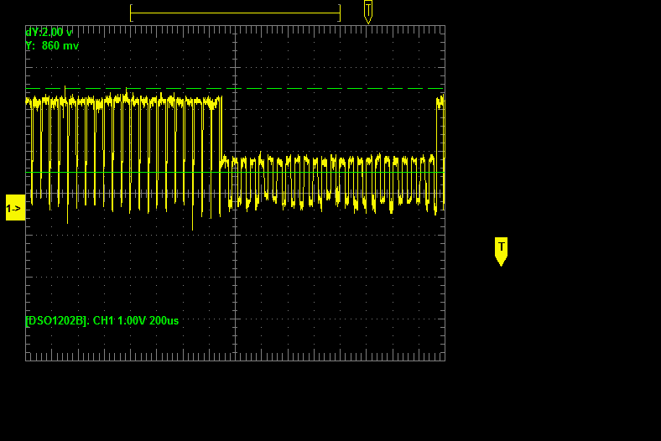Viewport: 661px width, 441px height.
Task: Select the solid green lower cursor line
Action: point(235,172)
